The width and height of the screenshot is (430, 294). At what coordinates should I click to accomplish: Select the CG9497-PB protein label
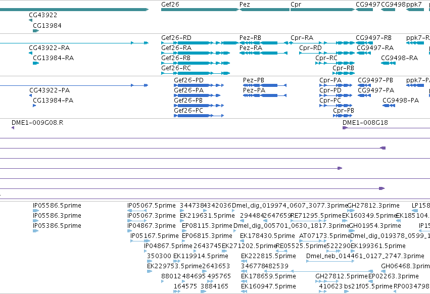pos(375,80)
